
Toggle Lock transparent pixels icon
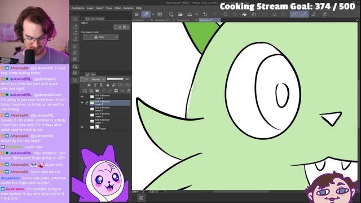click(x=114, y=85)
